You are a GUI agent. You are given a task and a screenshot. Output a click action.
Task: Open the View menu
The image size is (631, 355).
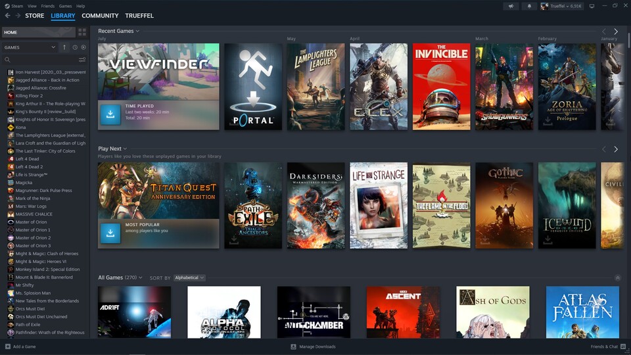(32, 6)
